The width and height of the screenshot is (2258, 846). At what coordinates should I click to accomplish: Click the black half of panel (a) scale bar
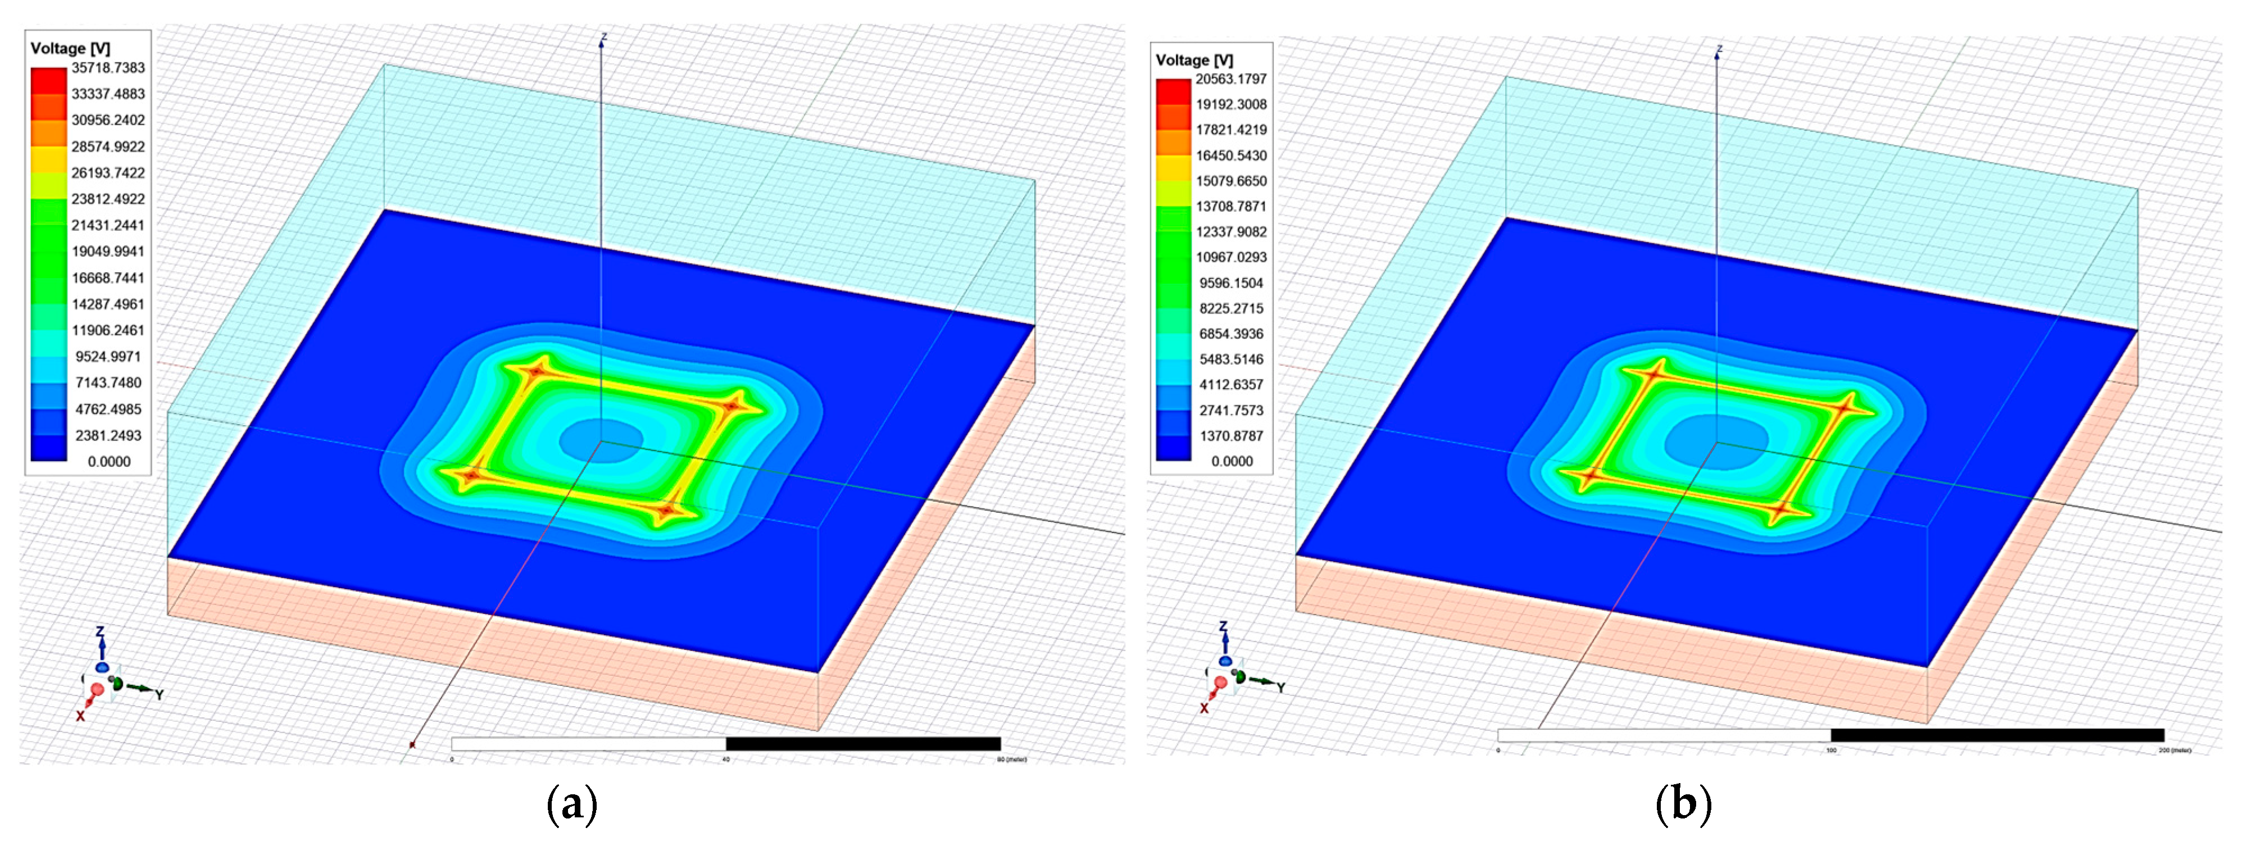click(x=862, y=744)
